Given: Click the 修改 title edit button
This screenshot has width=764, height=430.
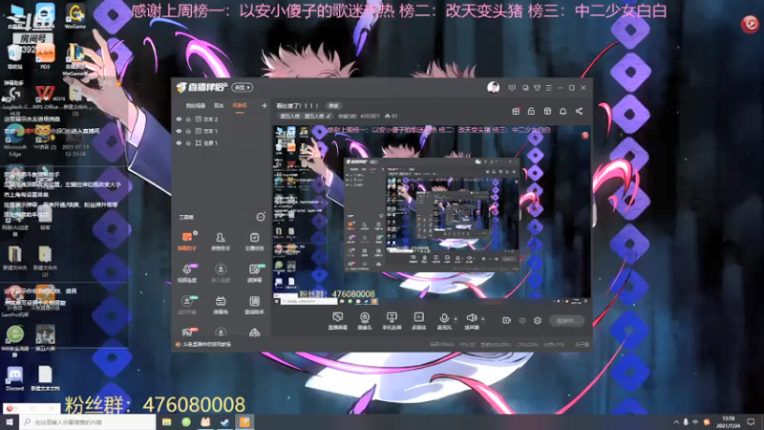Looking at the screenshot, I should [333, 106].
